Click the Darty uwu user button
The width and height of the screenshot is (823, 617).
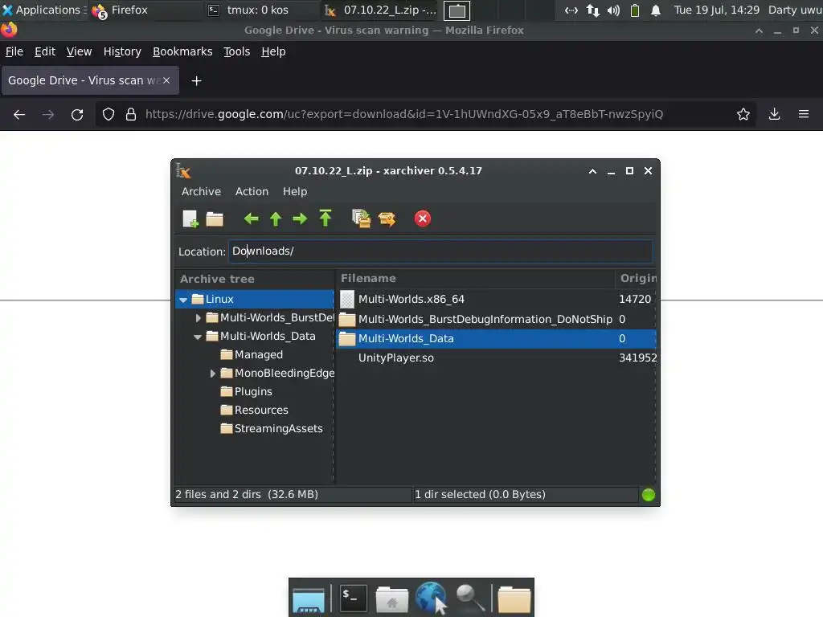(x=795, y=10)
